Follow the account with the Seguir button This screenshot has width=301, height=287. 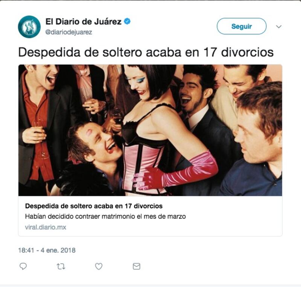click(242, 26)
